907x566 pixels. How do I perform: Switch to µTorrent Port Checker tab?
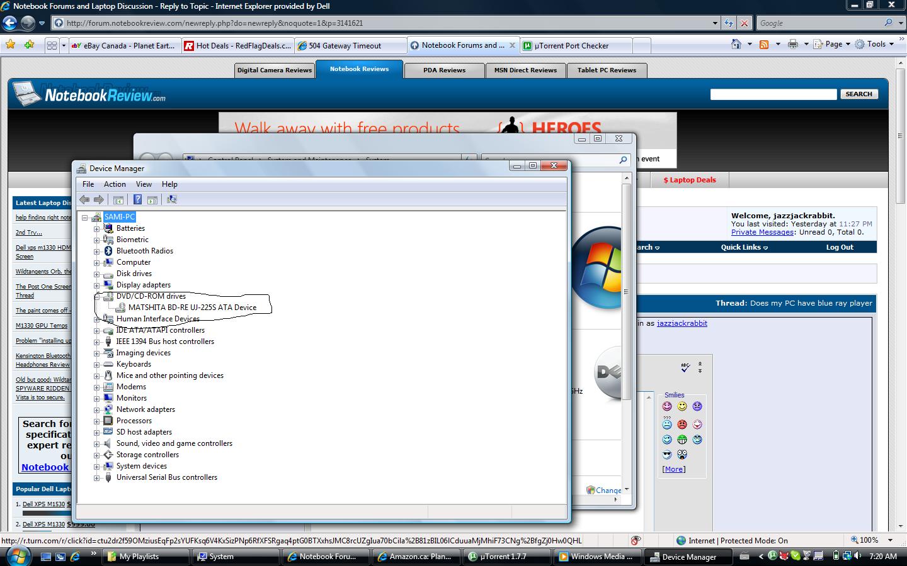point(576,45)
